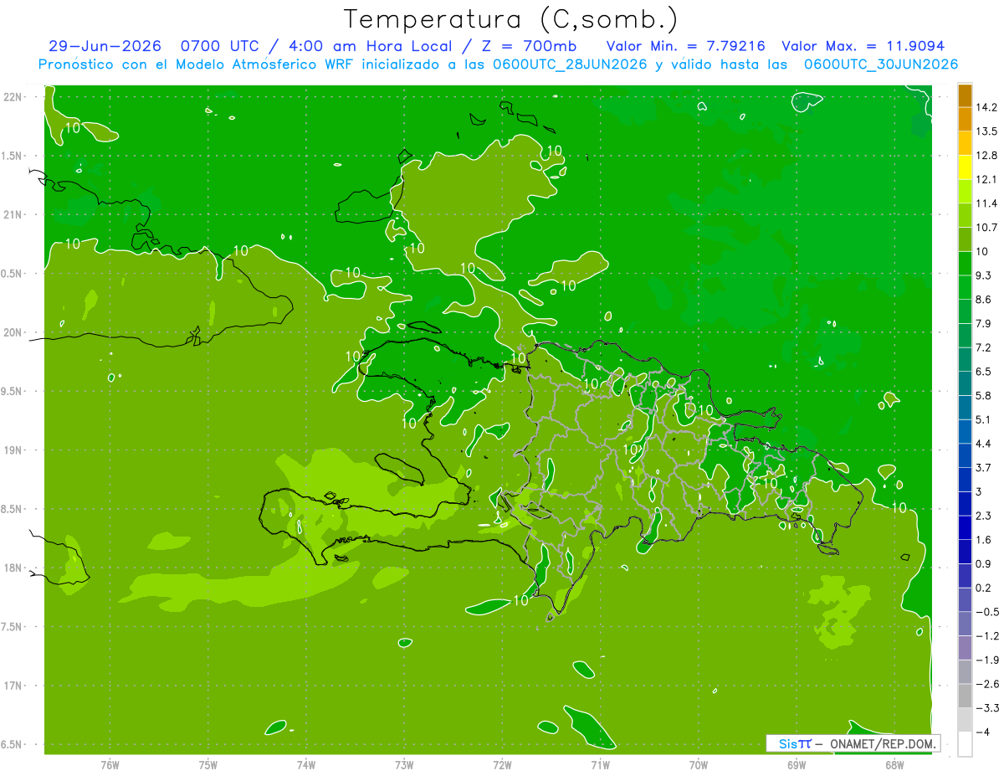Image resolution: width=1004 pixels, height=776 pixels.
Task: Click the colorbar label '-2.6'
Action: point(987,684)
